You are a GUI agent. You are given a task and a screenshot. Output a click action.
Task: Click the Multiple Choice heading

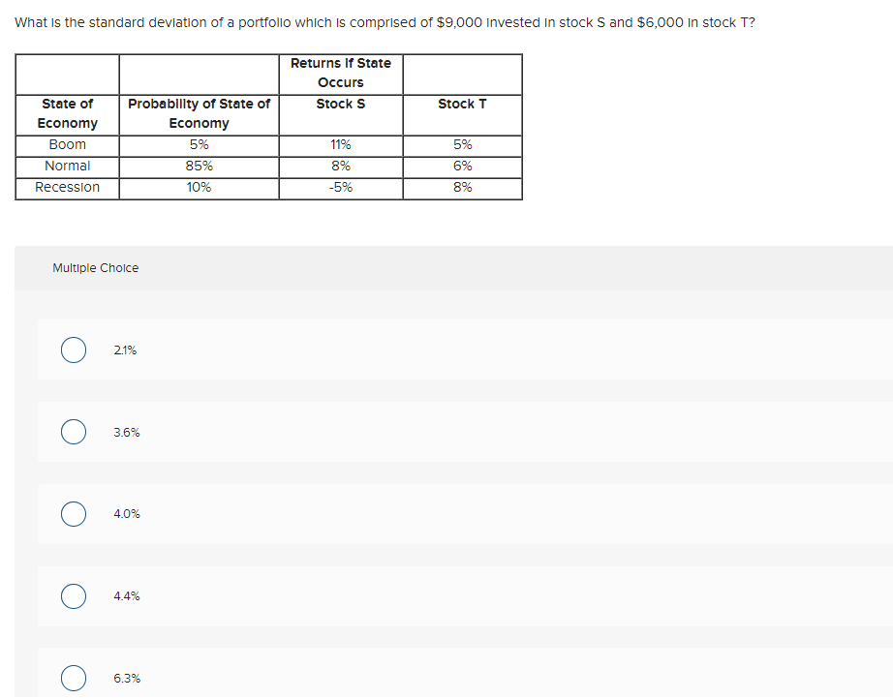point(95,266)
